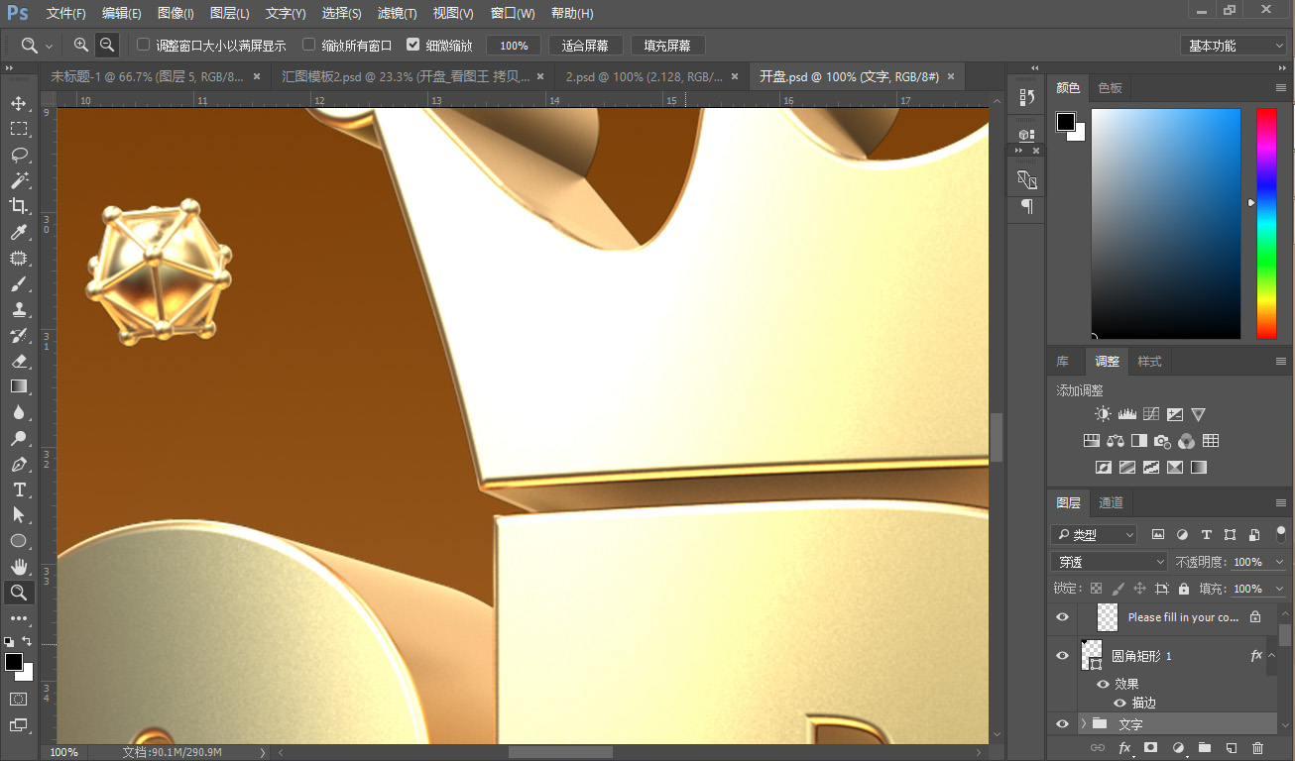Pick a color in the color field
This screenshot has width=1295, height=761.
pyautogui.click(x=1166, y=224)
